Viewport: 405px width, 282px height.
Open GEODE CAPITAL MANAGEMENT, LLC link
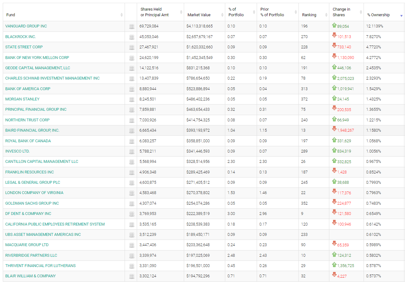coord(38,68)
